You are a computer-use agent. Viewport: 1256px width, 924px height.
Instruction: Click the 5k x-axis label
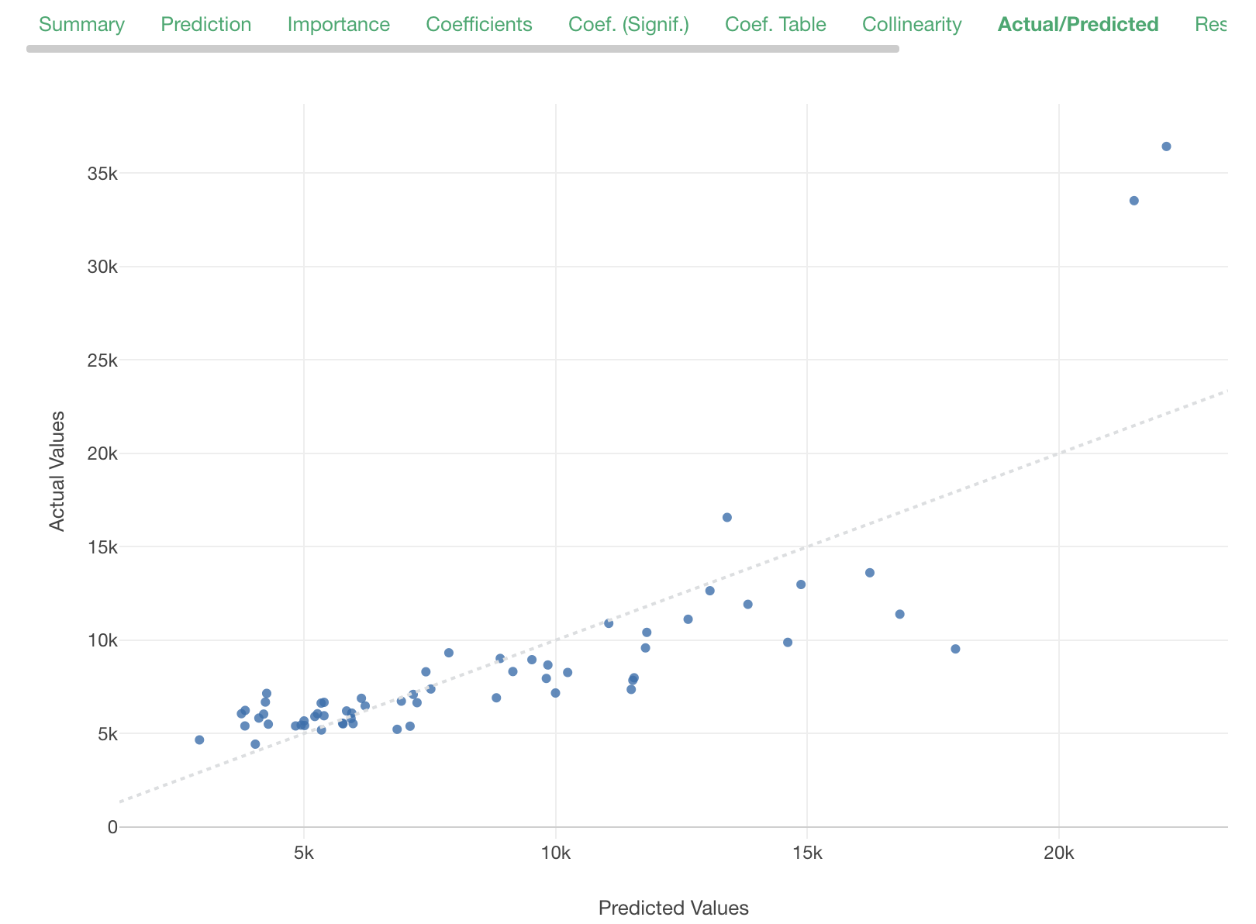tap(304, 853)
